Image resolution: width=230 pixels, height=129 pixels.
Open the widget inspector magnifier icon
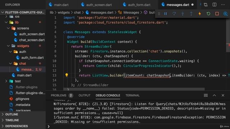coord(225,14)
